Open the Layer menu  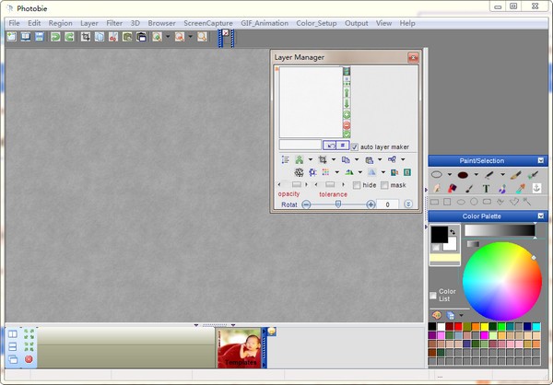coord(89,23)
